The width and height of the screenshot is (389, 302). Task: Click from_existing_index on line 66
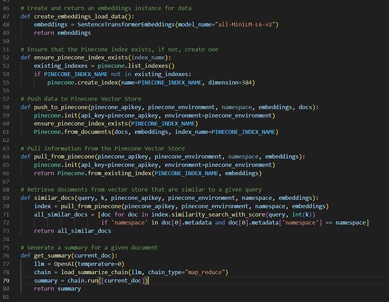pyautogui.click(x=119, y=173)
